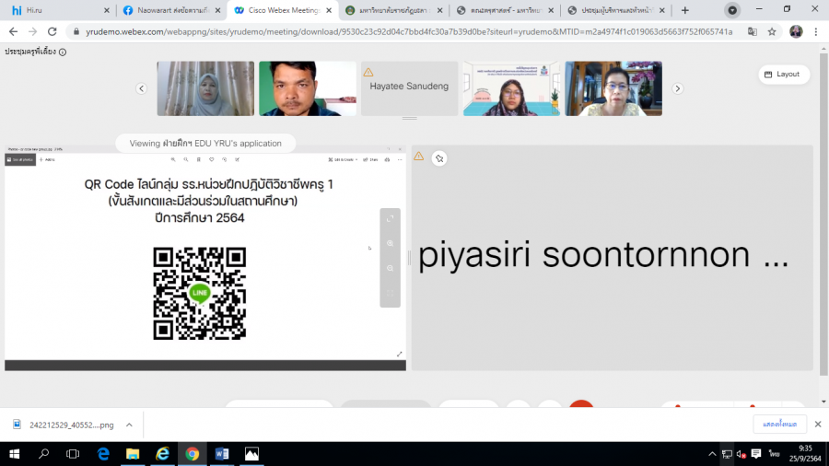Viewport: 829px width, 466px height.
Task: Expand options for downloaded png file
Action: point(129,424)
